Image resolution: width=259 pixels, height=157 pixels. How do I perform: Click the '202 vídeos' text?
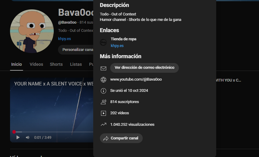(120, 113)
